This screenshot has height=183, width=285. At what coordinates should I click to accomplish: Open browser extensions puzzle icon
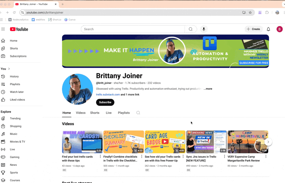267,12
